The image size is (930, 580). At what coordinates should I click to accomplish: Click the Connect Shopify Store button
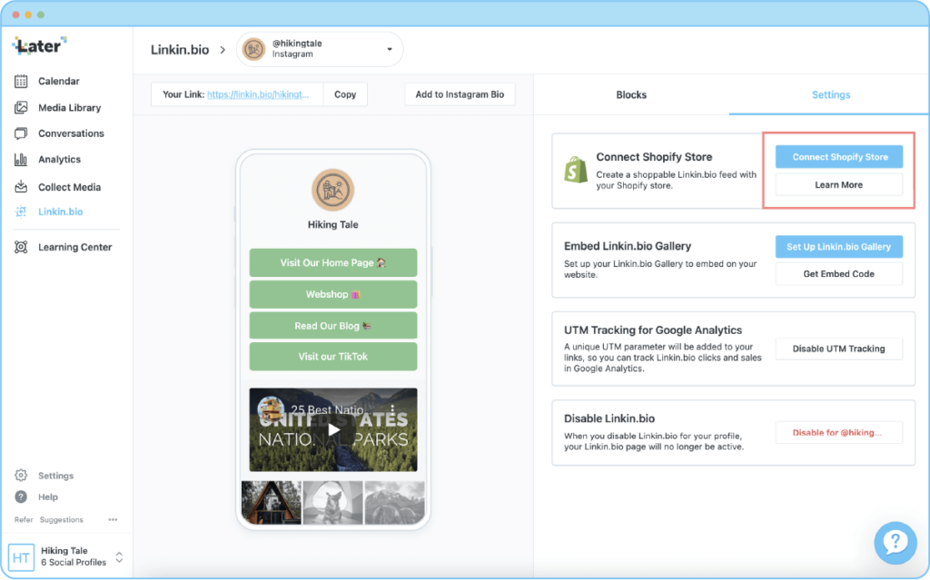coord(839,156)
